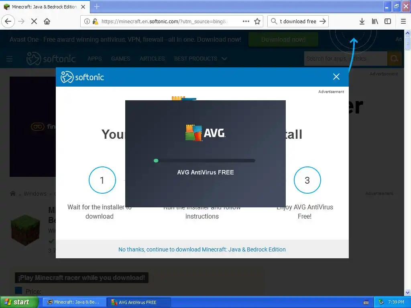The width and height of the screenshot is (411, 308).
Task: Click the breadcrumb home icon
Action: click(12, 194)
